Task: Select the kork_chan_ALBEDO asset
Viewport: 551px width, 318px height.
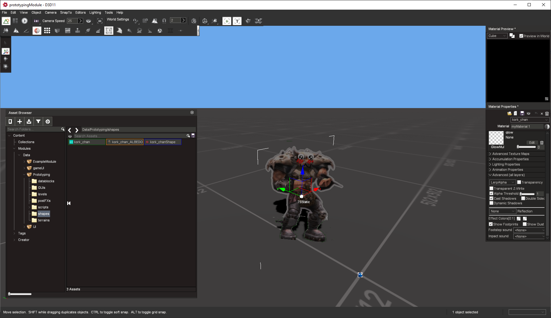Action: point(125,142)
